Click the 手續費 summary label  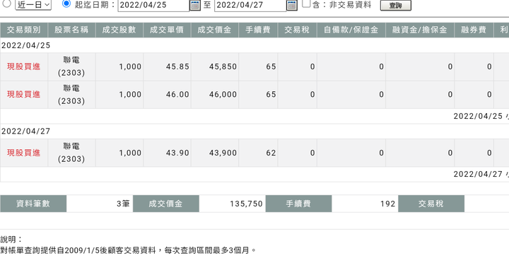click(x=298, y=204)
